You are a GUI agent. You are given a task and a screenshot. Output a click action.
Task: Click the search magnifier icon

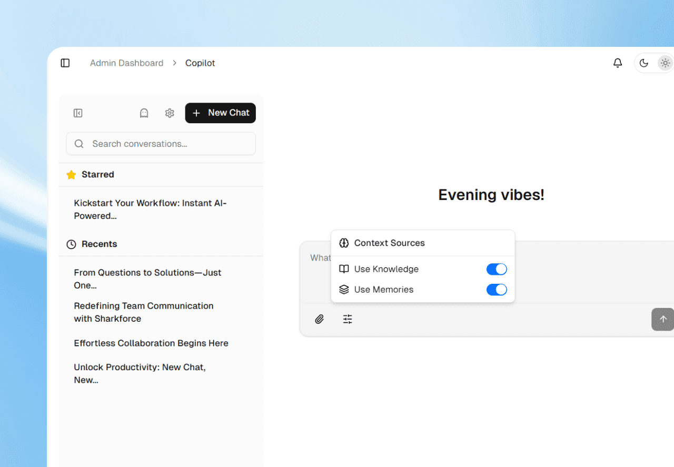pyautogui.click(x=79, y=144)
